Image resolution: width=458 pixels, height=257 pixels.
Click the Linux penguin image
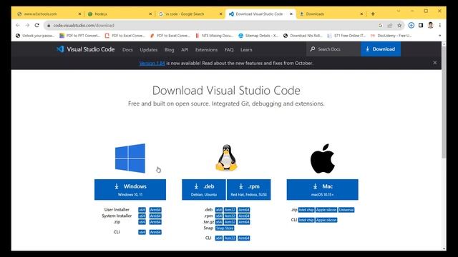pyautogui.click(x=226, y=158)
